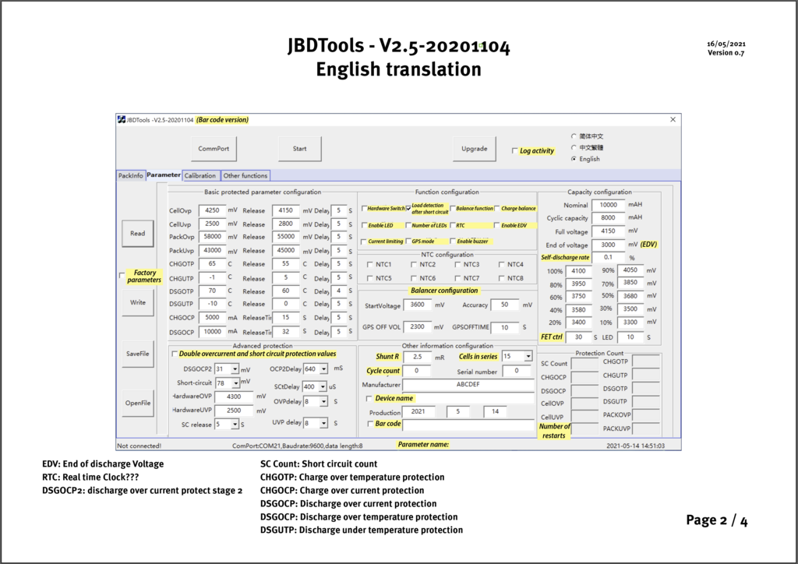Click the Full voltage field
Image resolution: width=798 pixels, height=564 pixels.
tap(609, 231)
